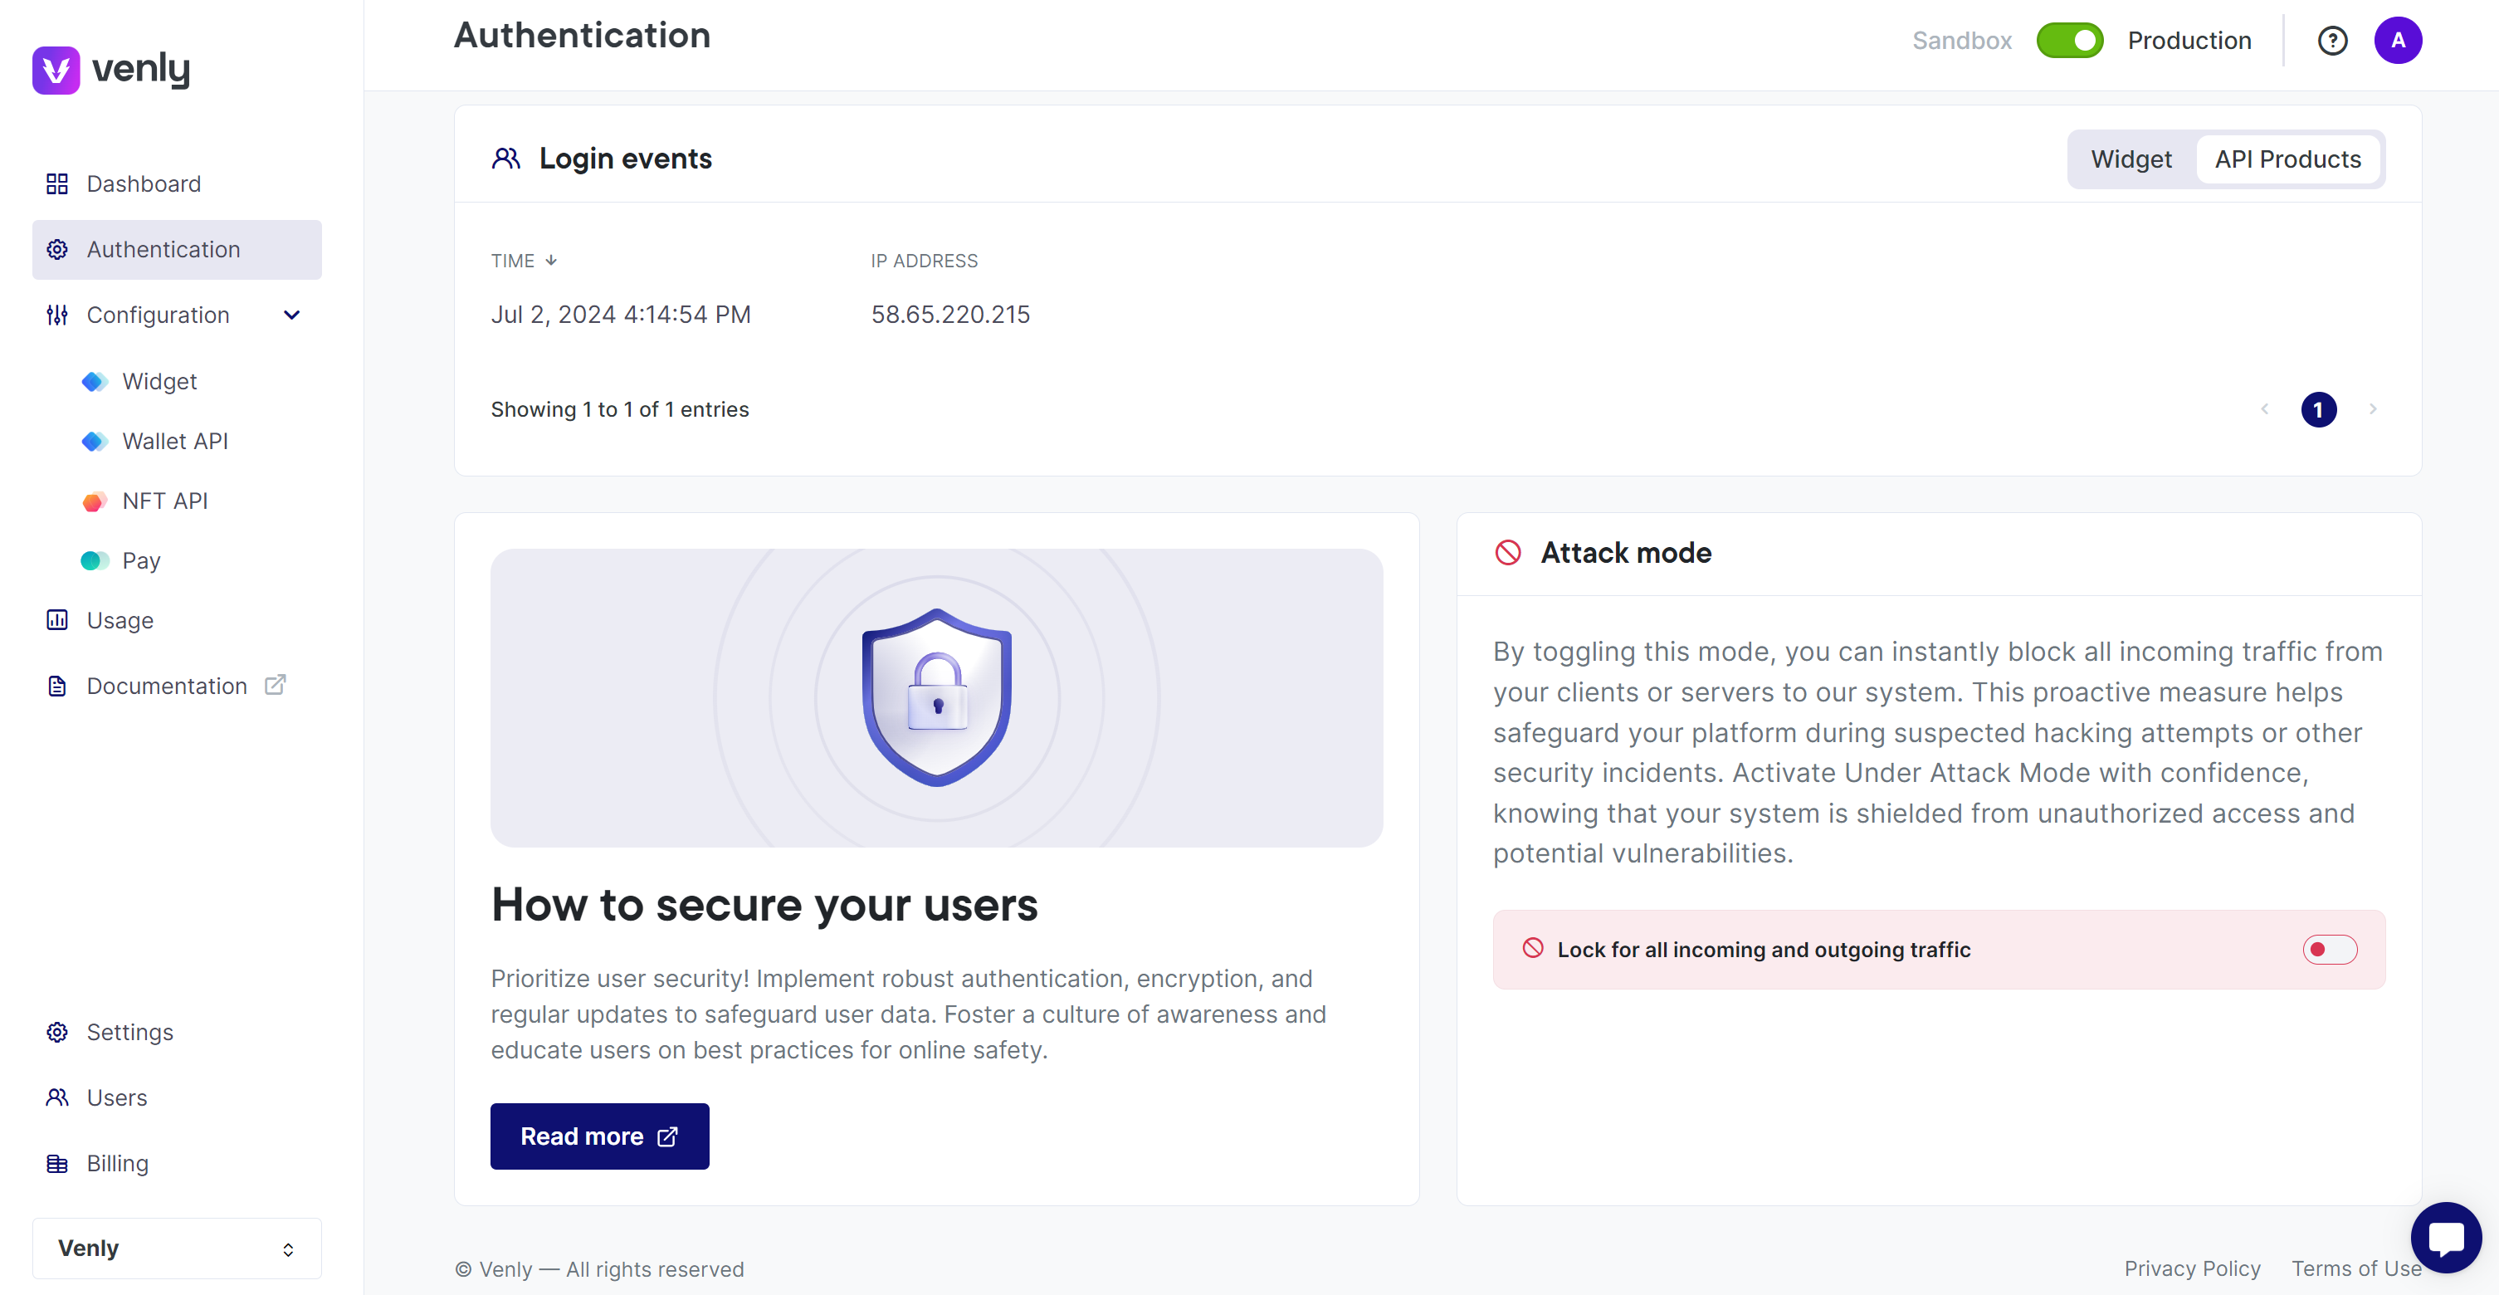
Task: Click the Billing sidebar icon
Action: (58, 1163)
